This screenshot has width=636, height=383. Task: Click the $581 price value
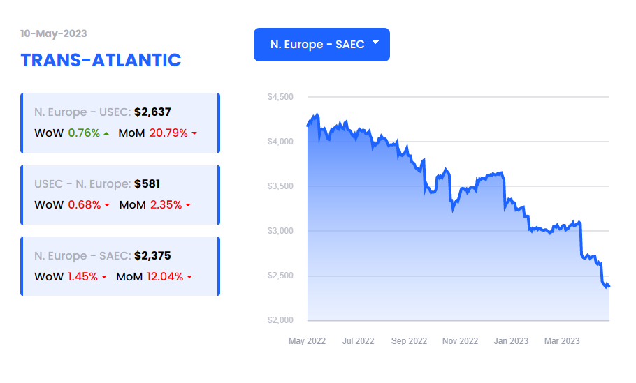click(x=147, y=183)
